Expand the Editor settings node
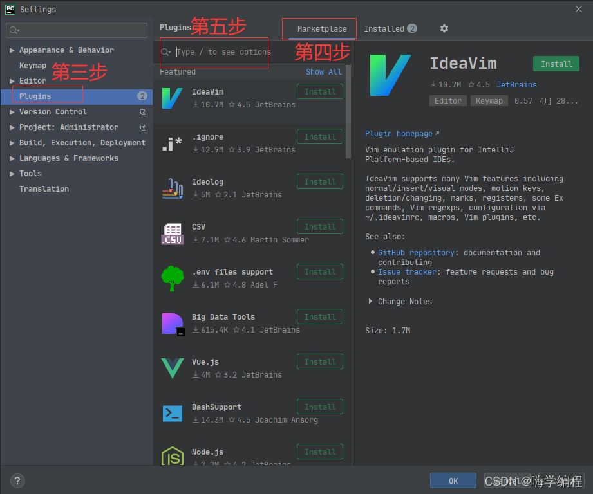This screenshot has width=593, height=494. (12, 81)
